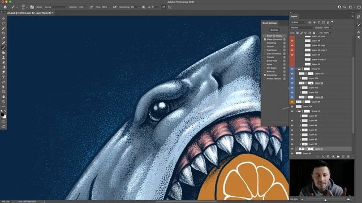The height and width of the screenshot is (203, 362).
Task: Open smoothing options gear icon
Action: 143,7
